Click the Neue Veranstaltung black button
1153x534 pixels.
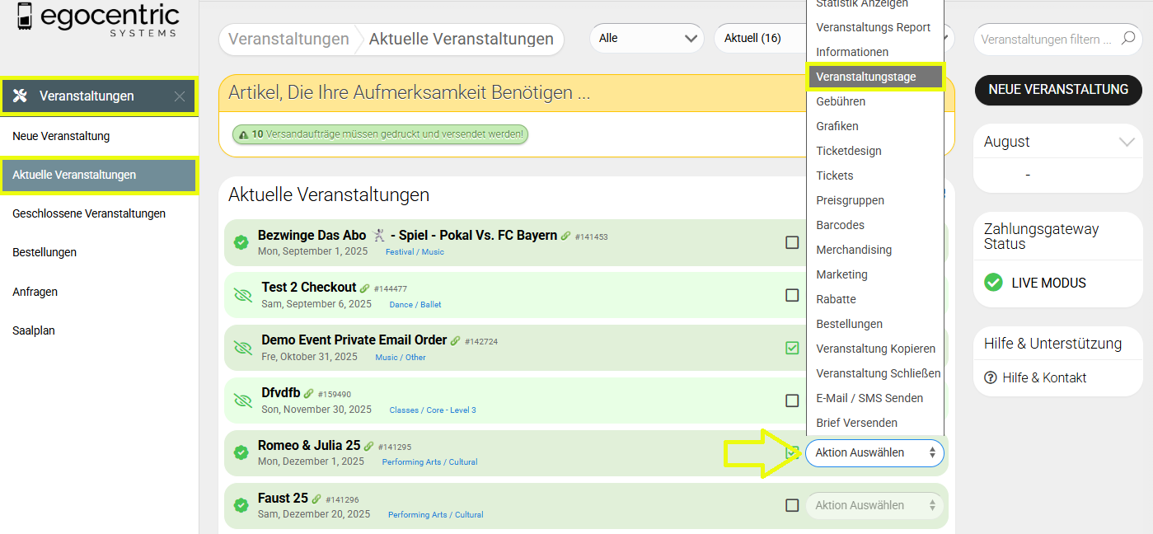pyautogui.click(x=1058, y=89)
